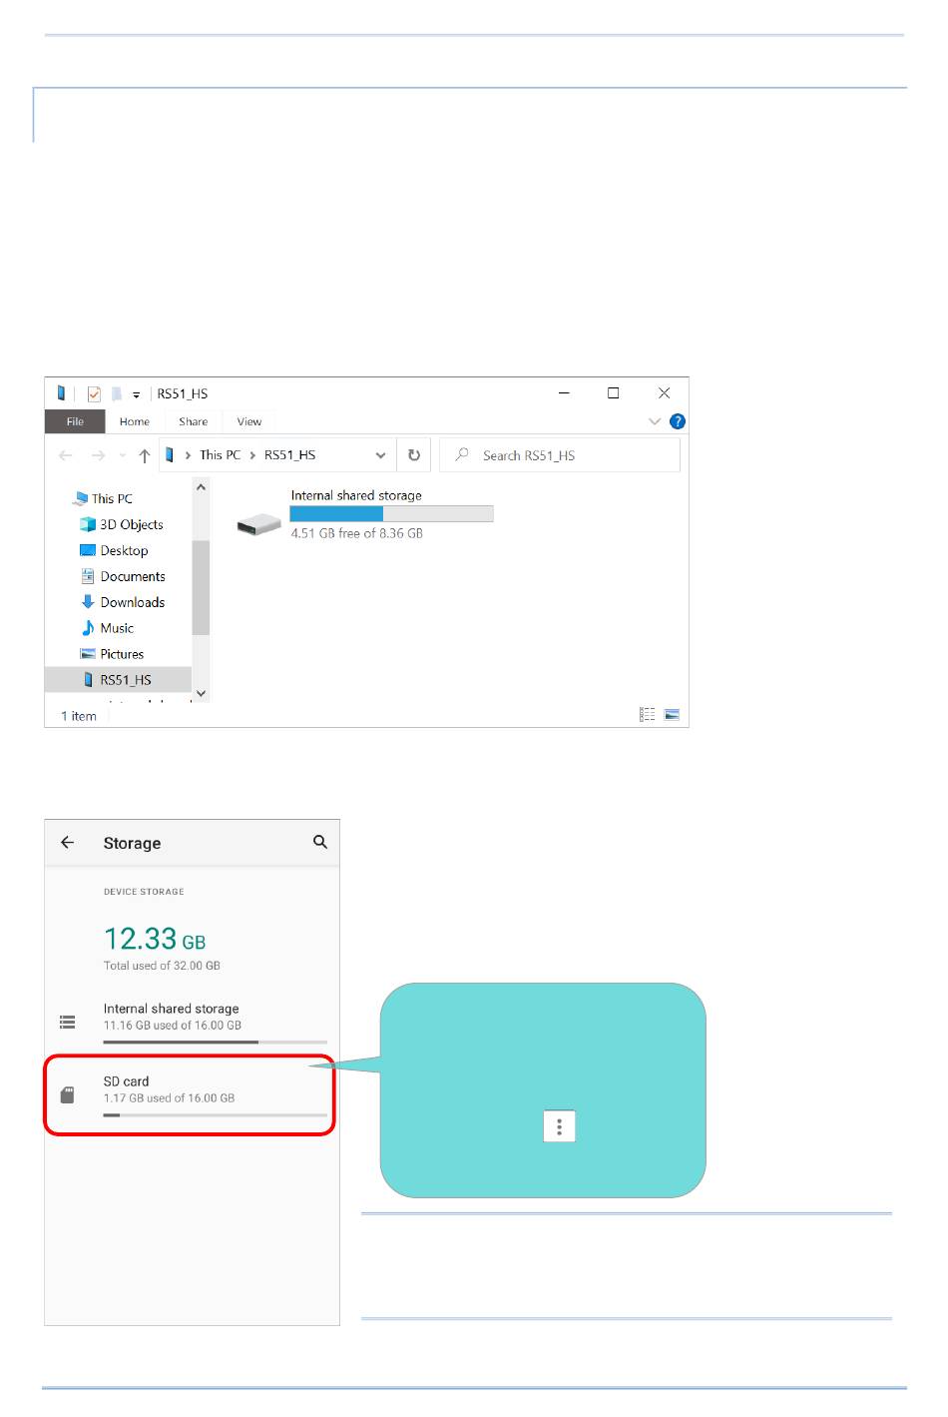The image size is (948, 1417).
Task: Open the File tab in Explorer
Action: coord(75,421)
